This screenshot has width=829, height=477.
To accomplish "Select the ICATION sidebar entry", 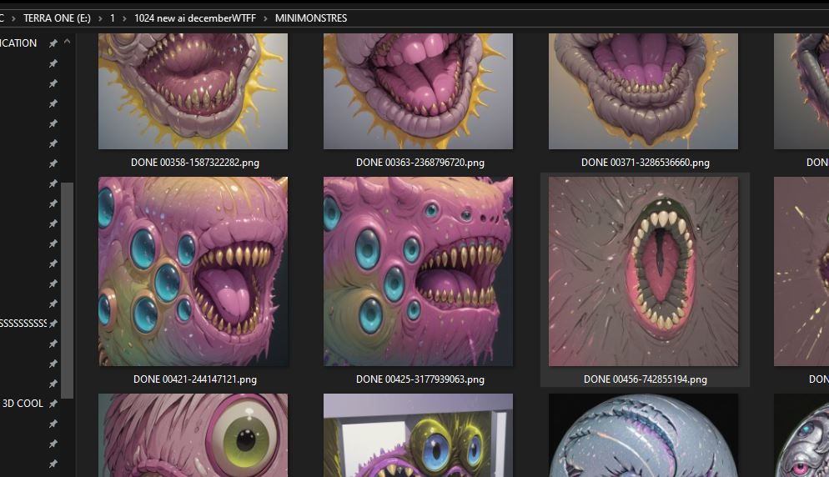I will tap(18, 43).
